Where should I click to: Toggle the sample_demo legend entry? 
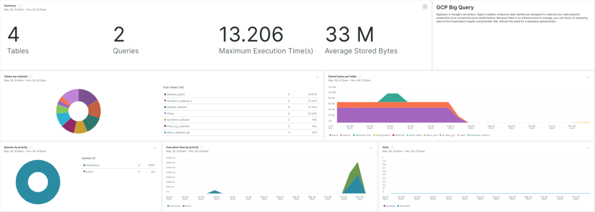[382, 135]
